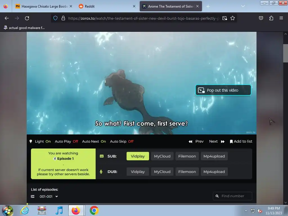Click Add to list bookmark button
Viewport: 288px width, 216px height.
point(241,141)
